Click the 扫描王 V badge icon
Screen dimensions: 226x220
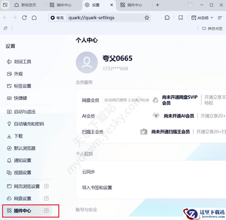(x=144, y=131)
